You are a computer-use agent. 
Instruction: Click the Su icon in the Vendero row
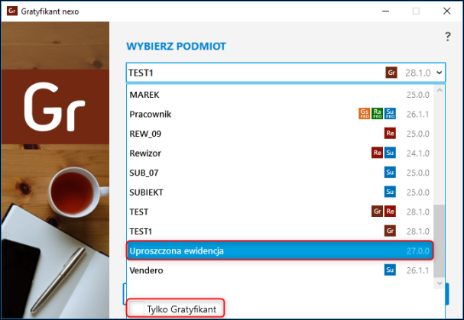click(x=390, y=270)
